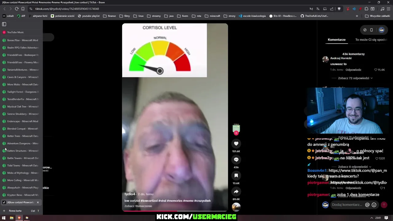
Task: Open the Brave icon on taskbar
Action: (x=19, y=218)
